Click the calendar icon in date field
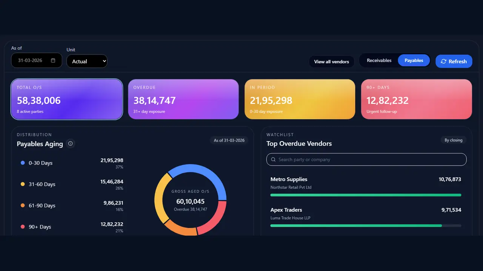This screenshot has width=483, height=271. pyautogui.click(x=53, y=60)
